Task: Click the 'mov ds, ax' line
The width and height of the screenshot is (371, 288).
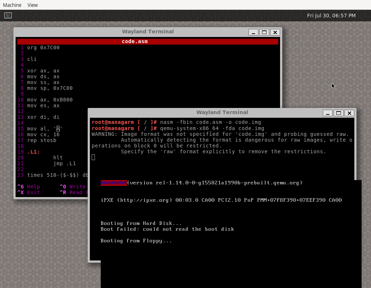Action: pos(43,77)
